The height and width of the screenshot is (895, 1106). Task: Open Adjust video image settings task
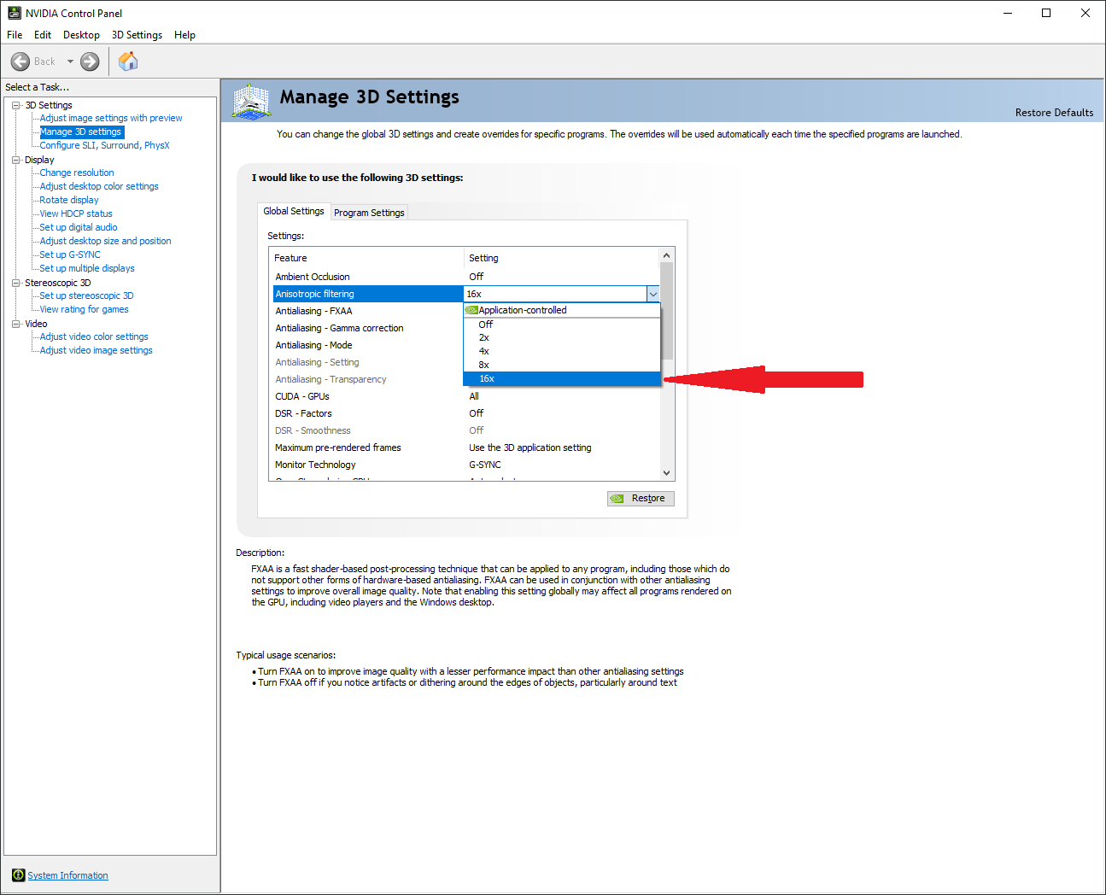[x=96, y=350]
